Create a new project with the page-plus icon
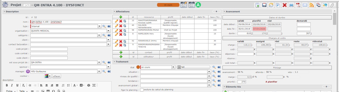Image resolution: width=339 pixels, height=92 pixels. point(257,5)
